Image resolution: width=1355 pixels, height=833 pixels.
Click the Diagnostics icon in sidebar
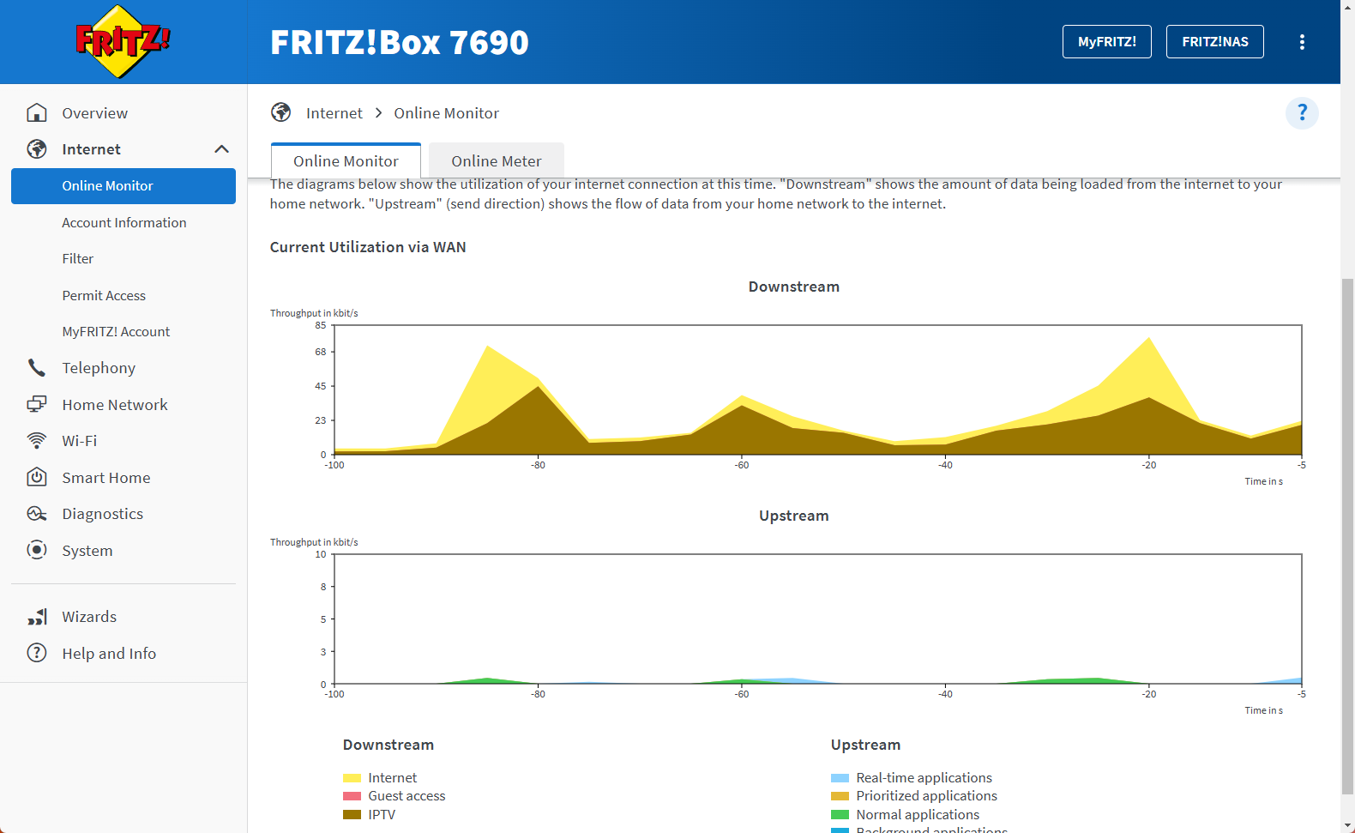point(37,514)
